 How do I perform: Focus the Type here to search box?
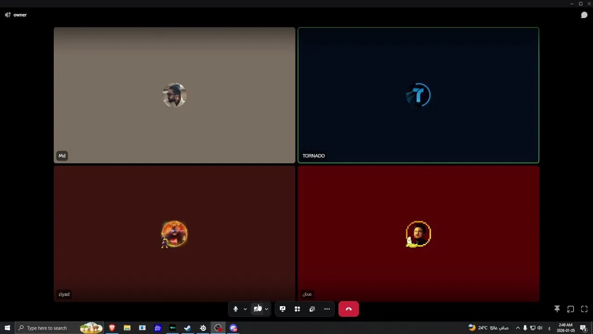point(60,328)
